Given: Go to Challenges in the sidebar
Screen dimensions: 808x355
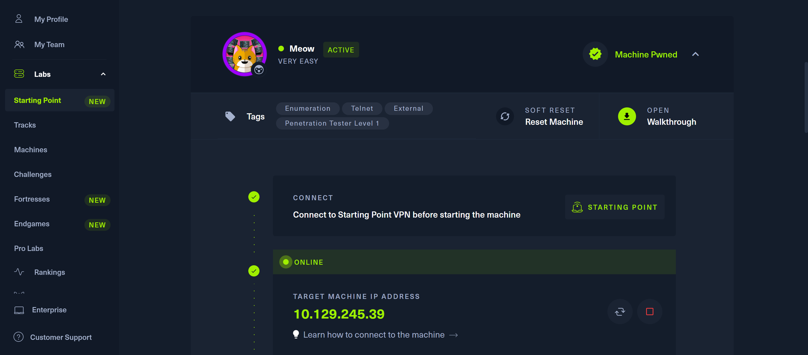Looking at the screenshot, I should 33,174.
